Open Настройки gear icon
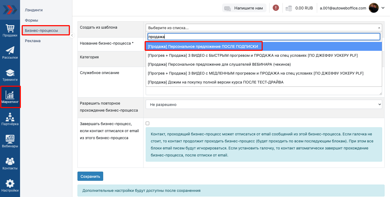This screenshot has height=197, width=390. [x=10, y=186]
